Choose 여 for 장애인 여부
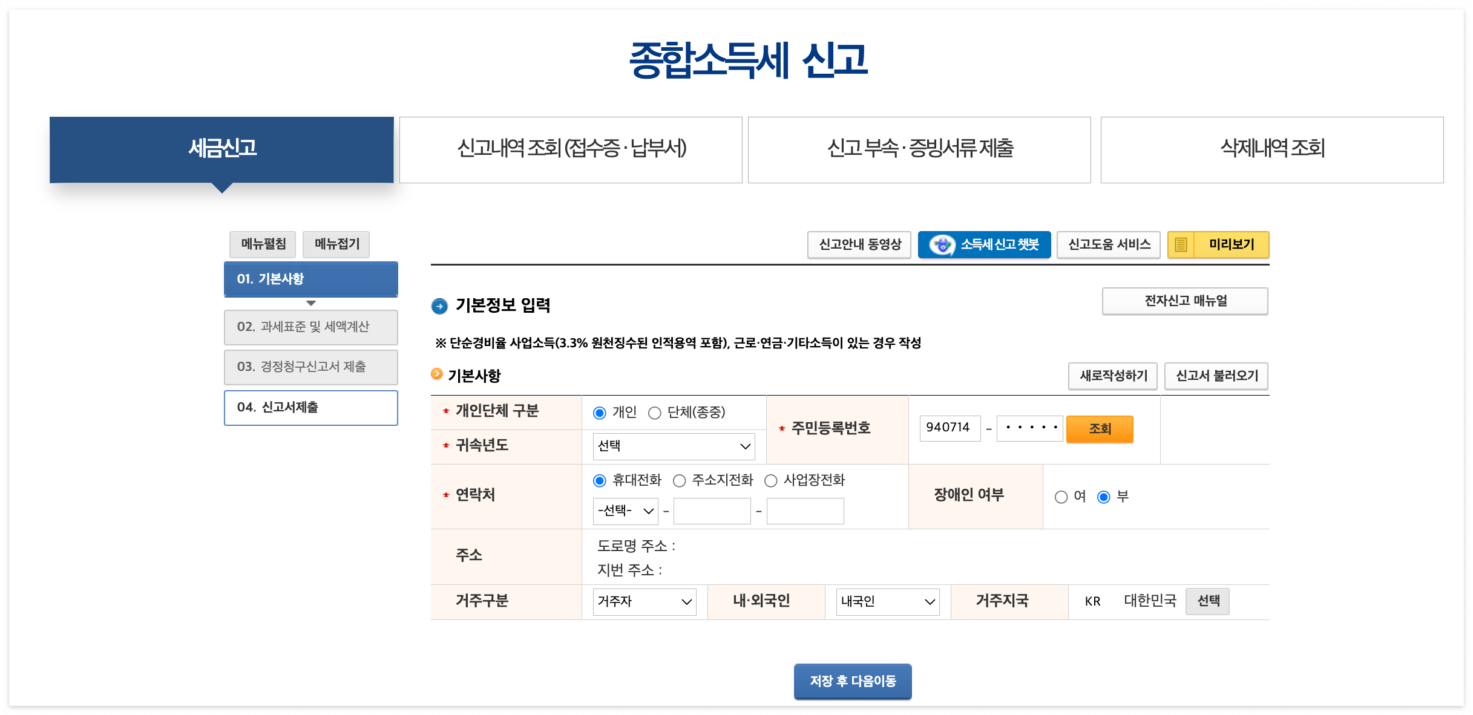 pos(1060,497)
